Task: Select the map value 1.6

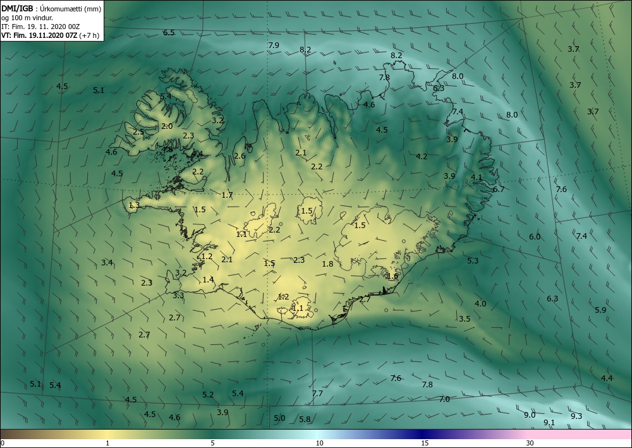Action: 392,276
